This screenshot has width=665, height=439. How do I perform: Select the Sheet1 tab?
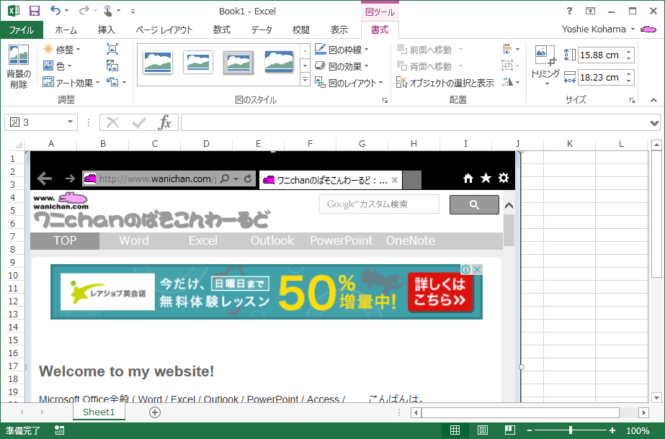pos(99,412)
